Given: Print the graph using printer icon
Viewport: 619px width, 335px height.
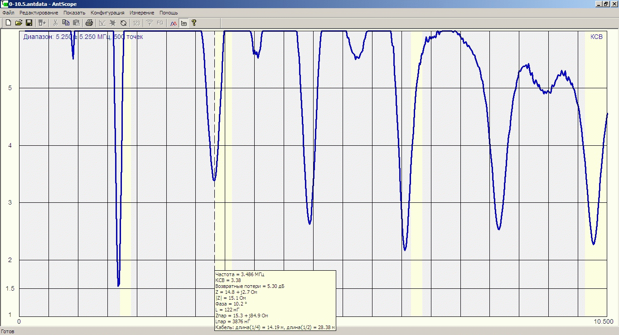Looking at the screenshot, I should pos(89,23).
